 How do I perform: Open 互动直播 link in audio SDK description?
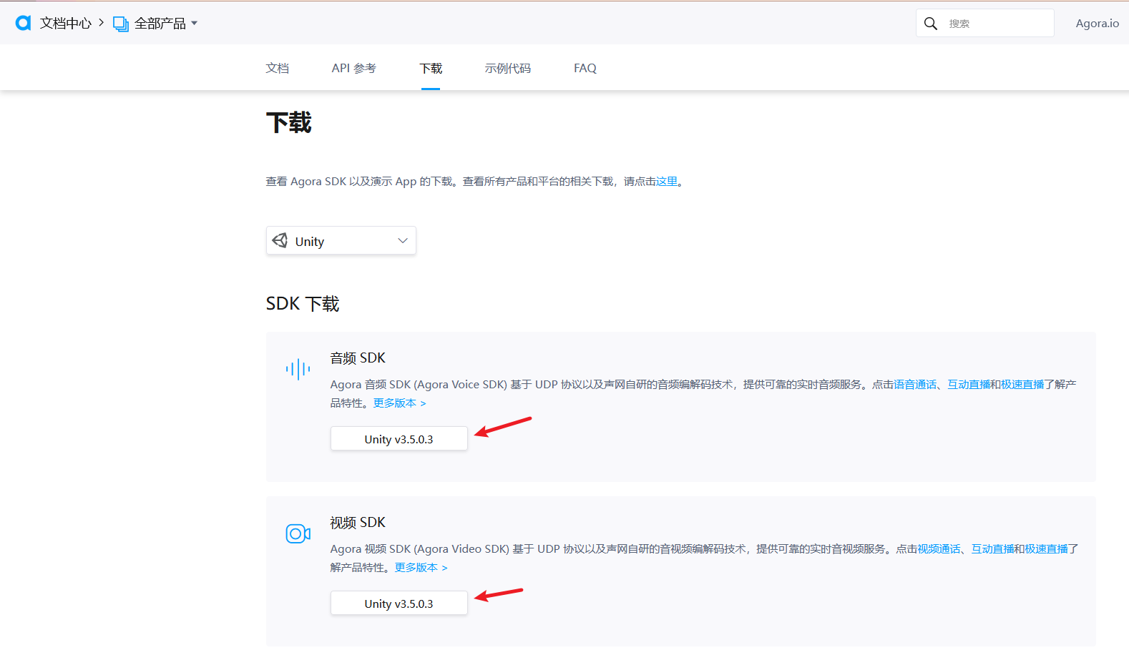[969, 385]
